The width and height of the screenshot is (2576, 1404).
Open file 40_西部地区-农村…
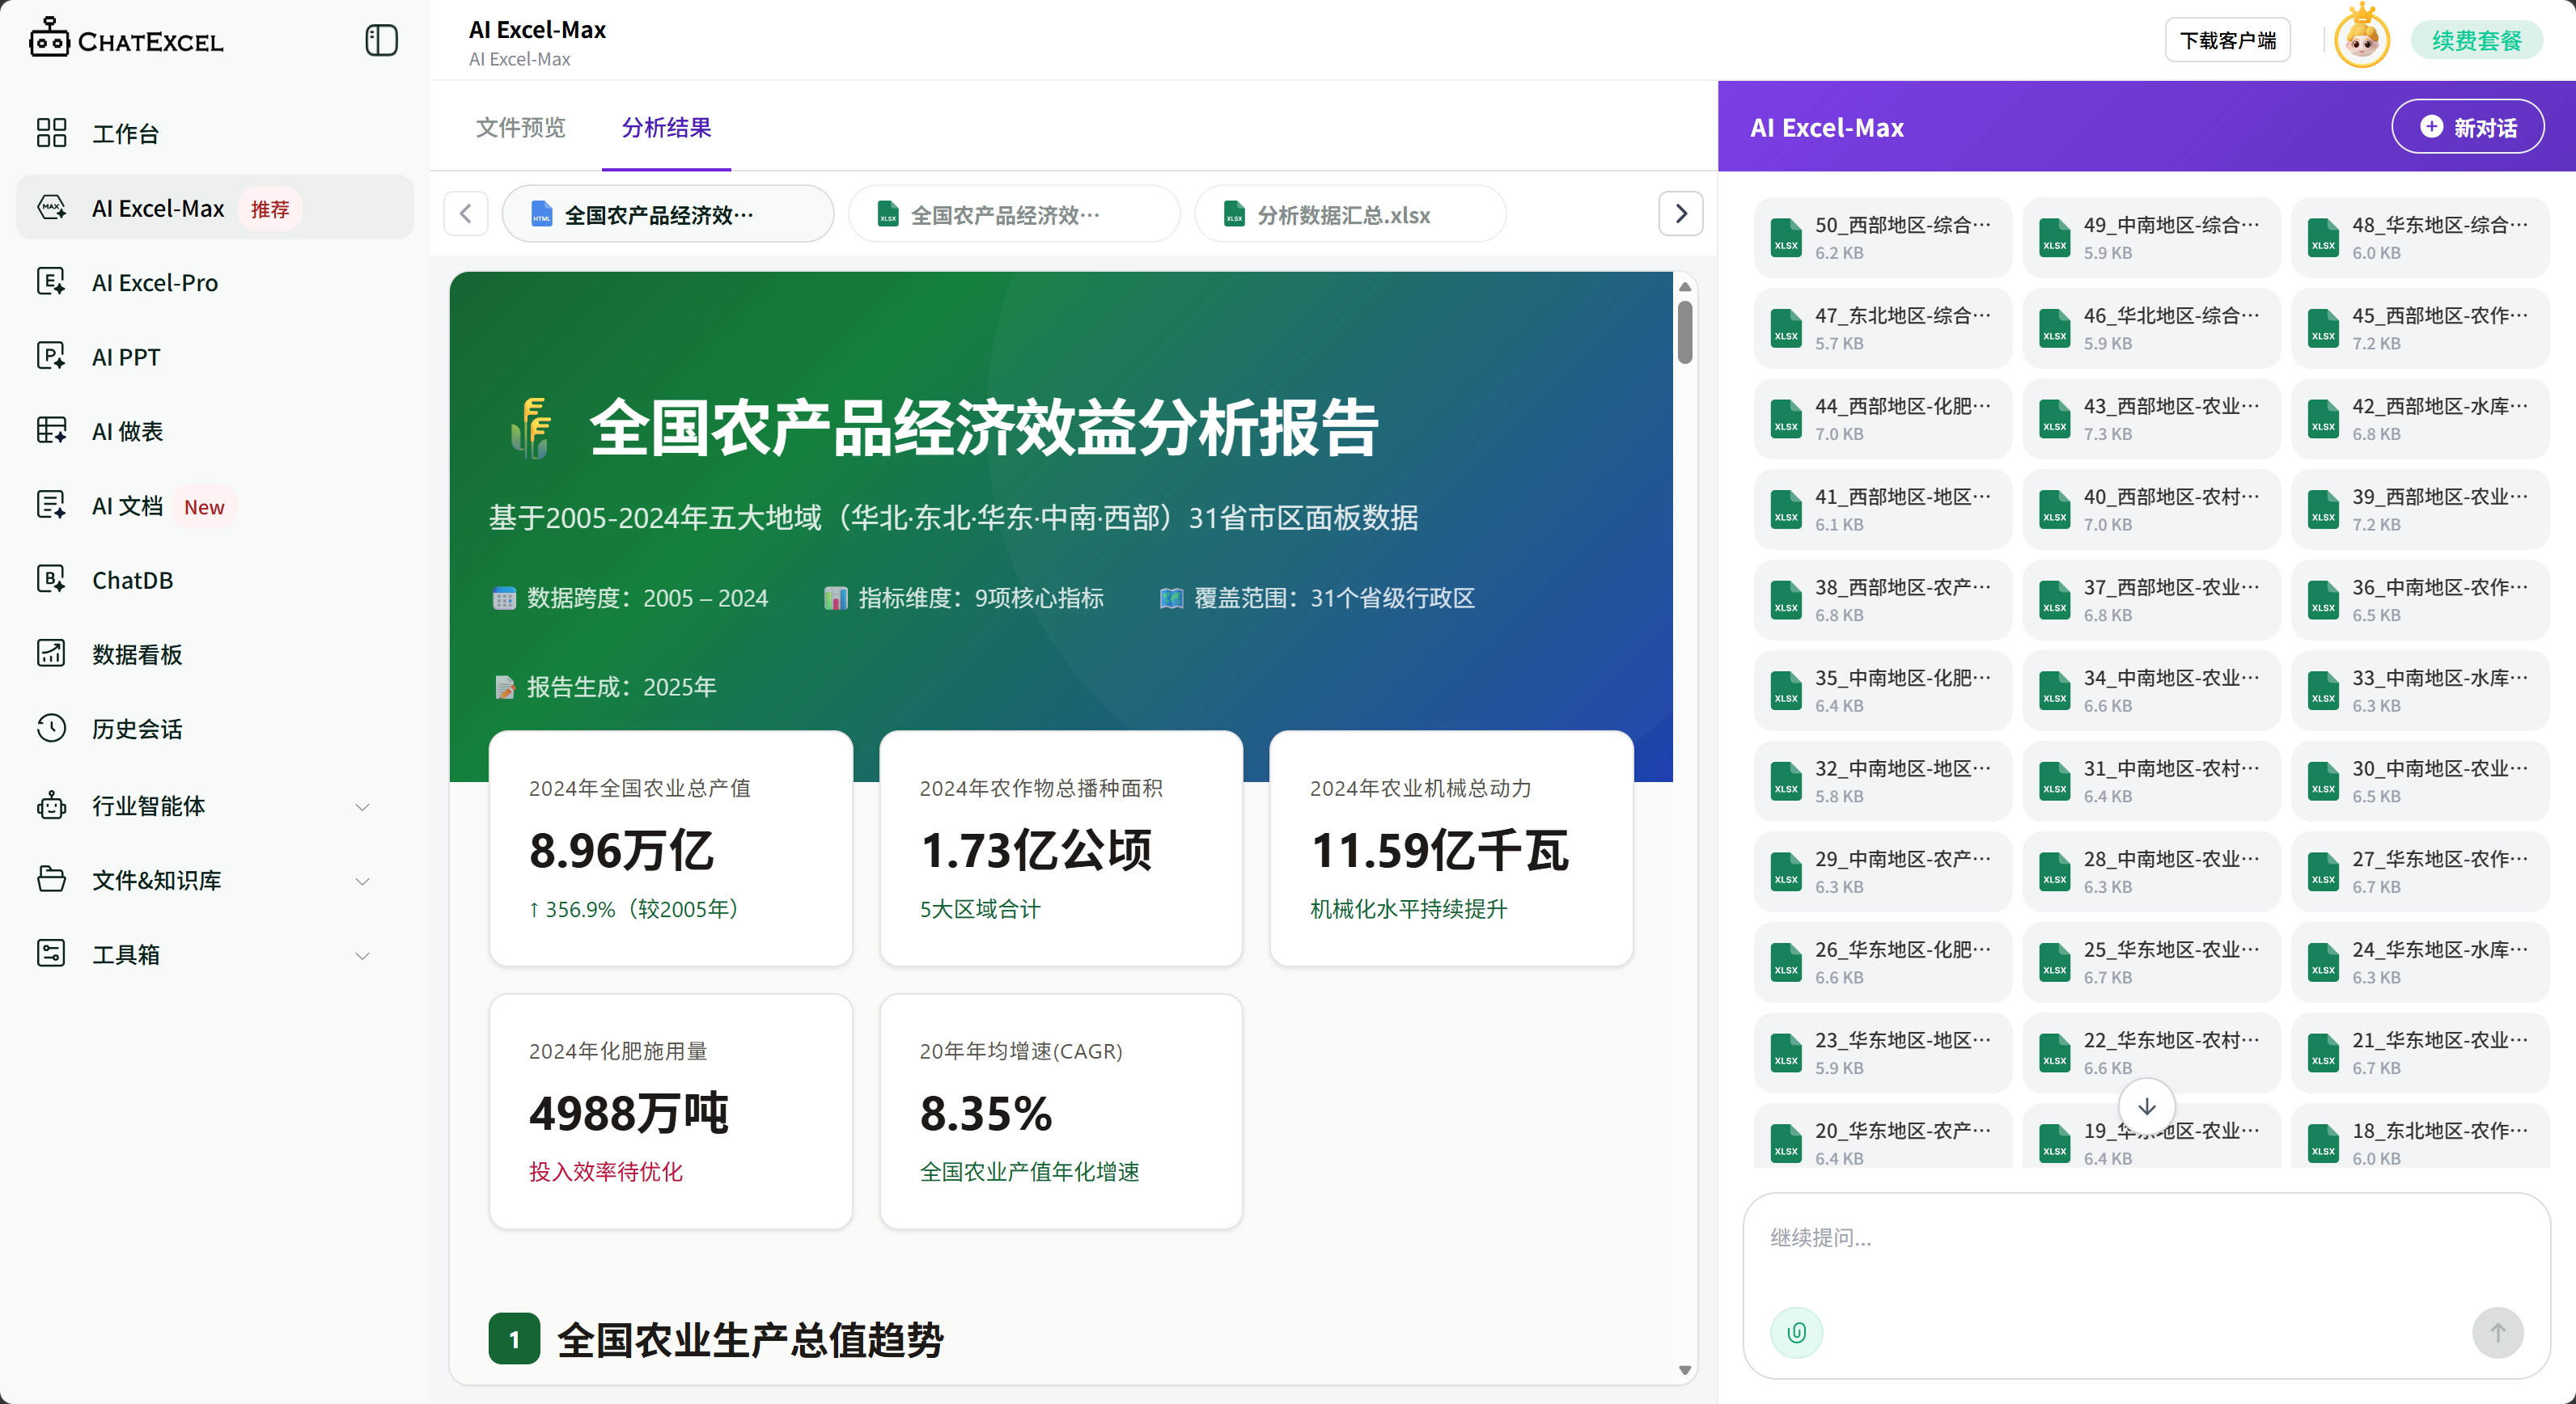(x=2151, y=510)
